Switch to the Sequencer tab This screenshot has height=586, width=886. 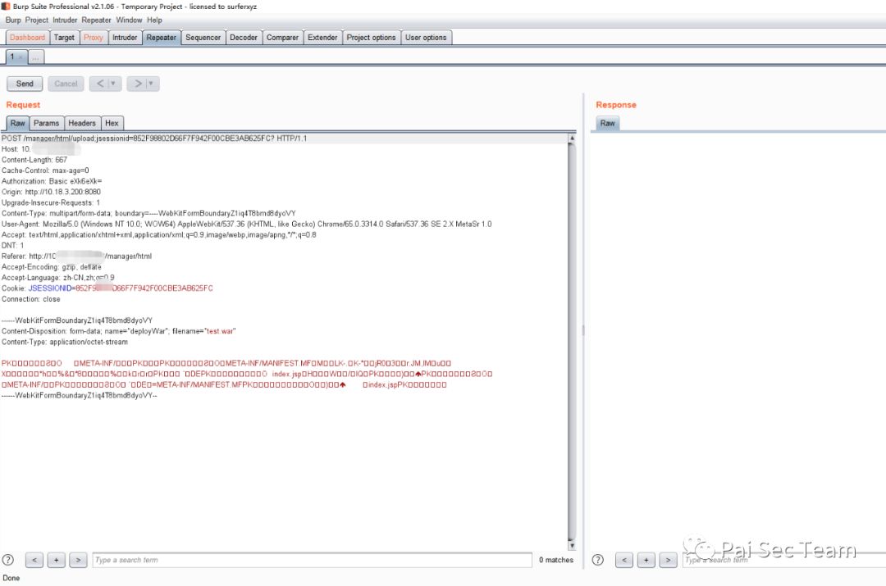coord(203,37)
